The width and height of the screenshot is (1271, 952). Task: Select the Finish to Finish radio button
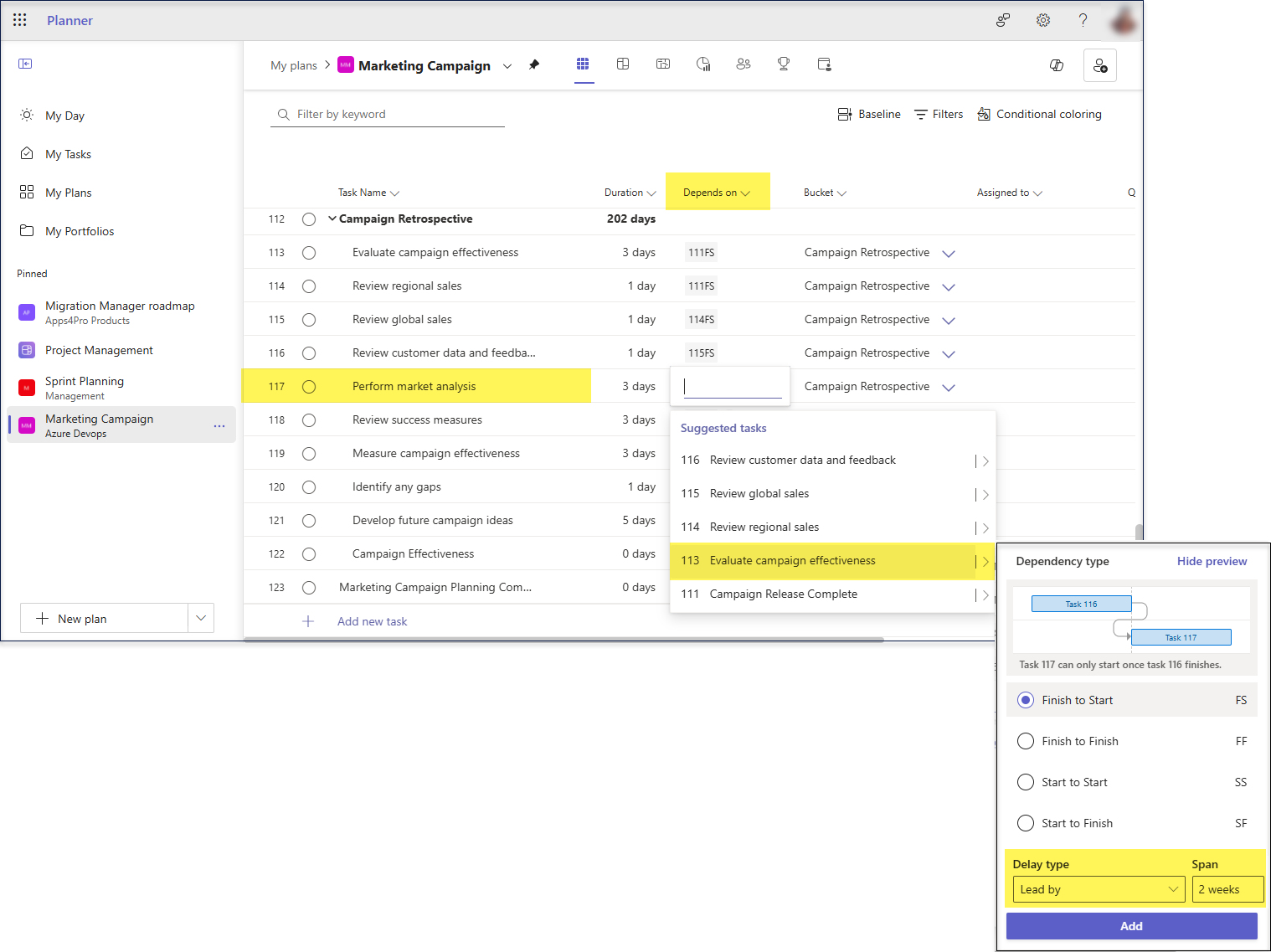(x=1026, y=741)
